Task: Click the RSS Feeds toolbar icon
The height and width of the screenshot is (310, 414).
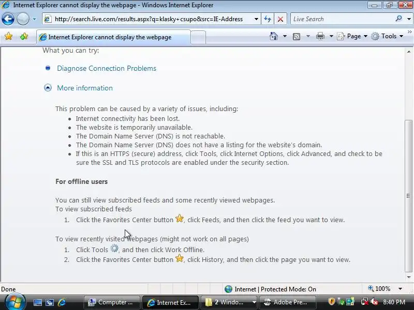Action: coord(297,36)
